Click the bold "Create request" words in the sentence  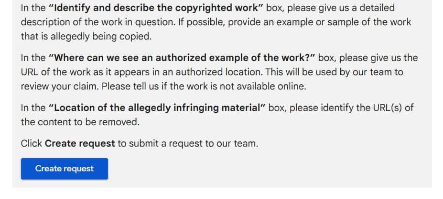80,144
